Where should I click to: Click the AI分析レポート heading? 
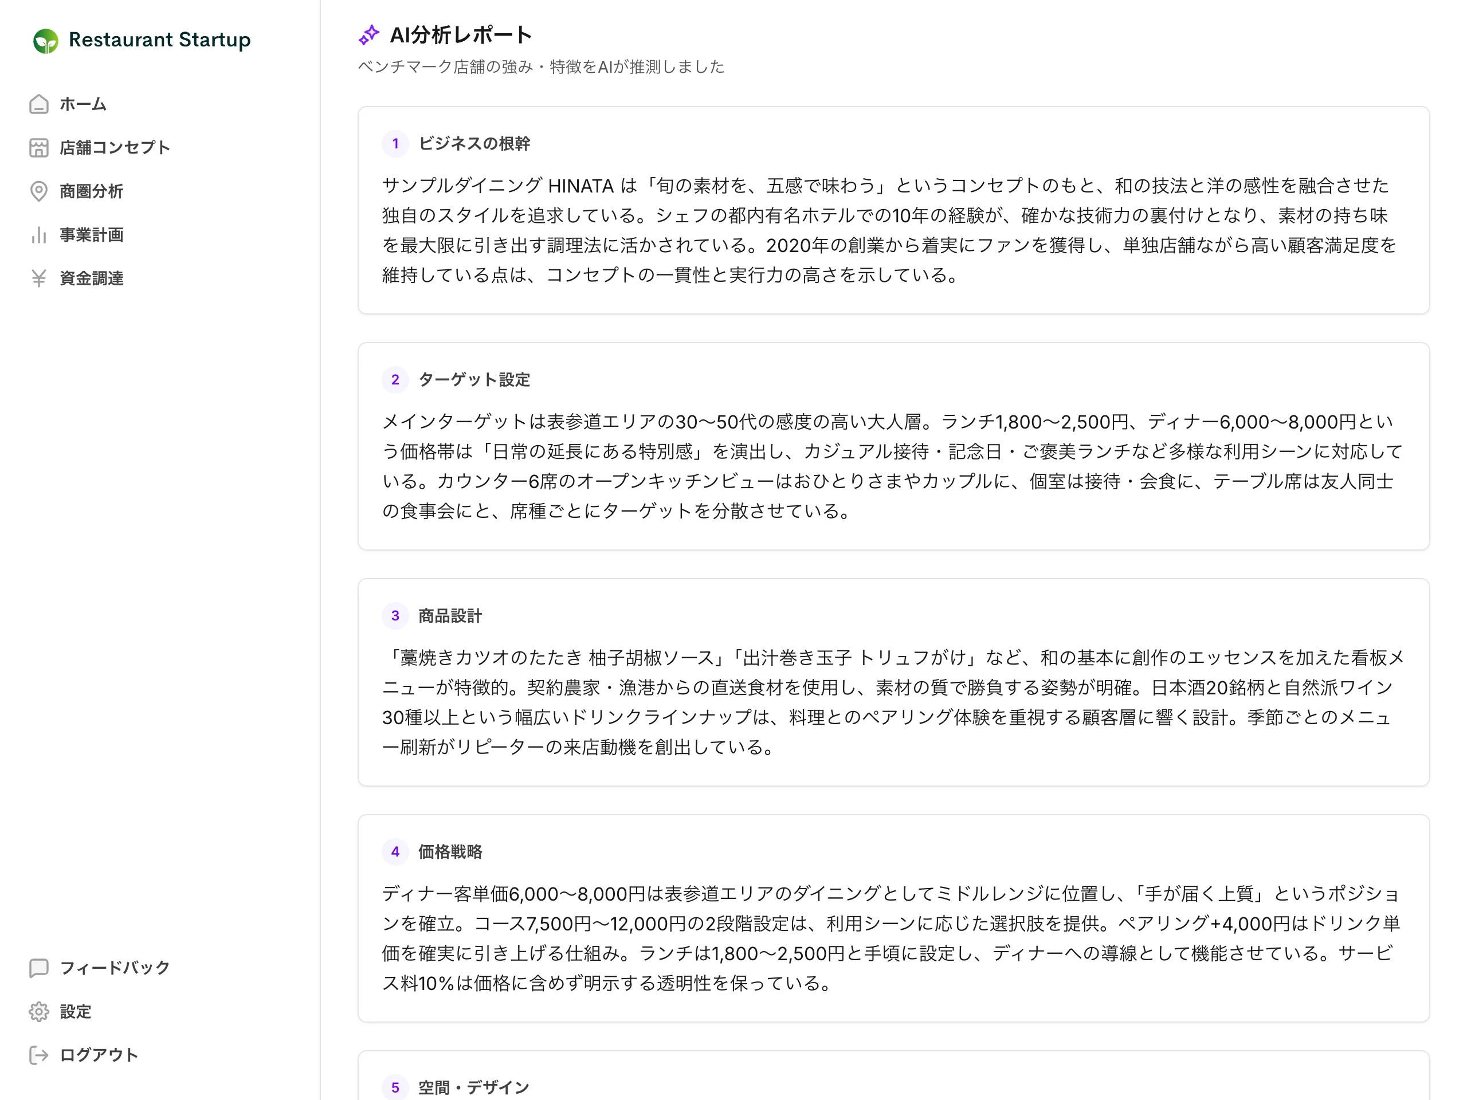[x=461, y=35]
